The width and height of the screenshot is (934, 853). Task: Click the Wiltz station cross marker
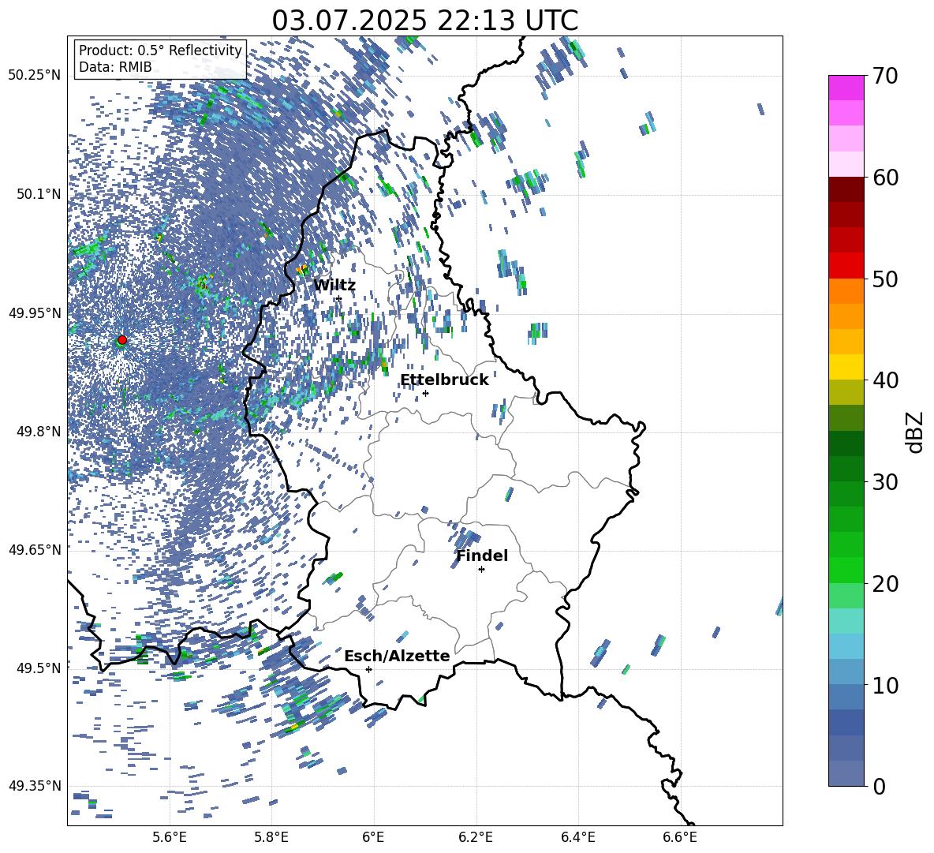[339, 298]
